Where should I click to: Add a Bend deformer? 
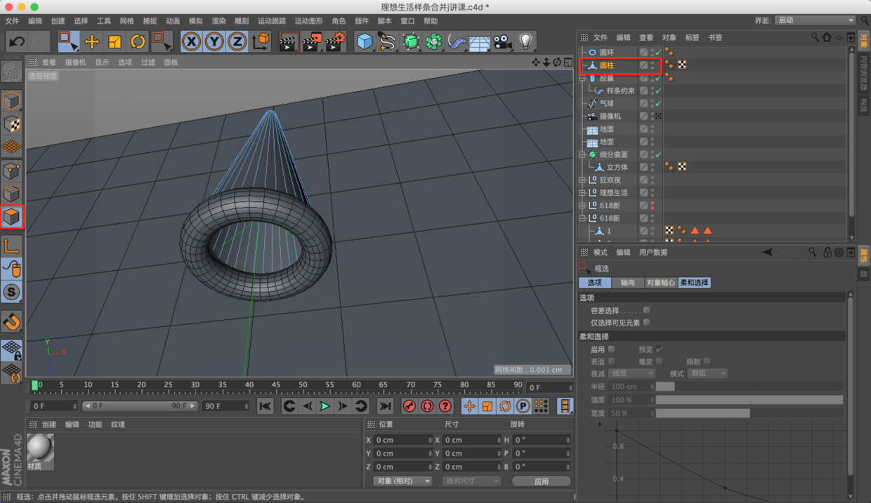457,42
